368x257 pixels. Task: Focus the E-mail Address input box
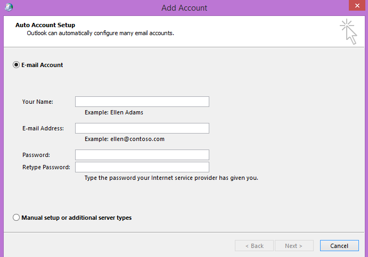[x=142, y=128]
